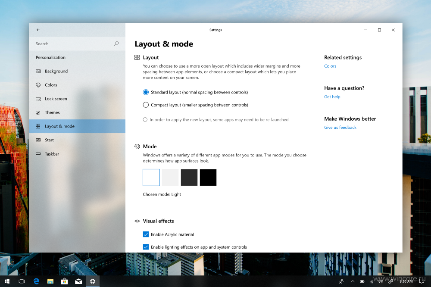This screenshot has width=431, height=287.
Task: Click the search magnifier icon
Action: pos(116,44)
